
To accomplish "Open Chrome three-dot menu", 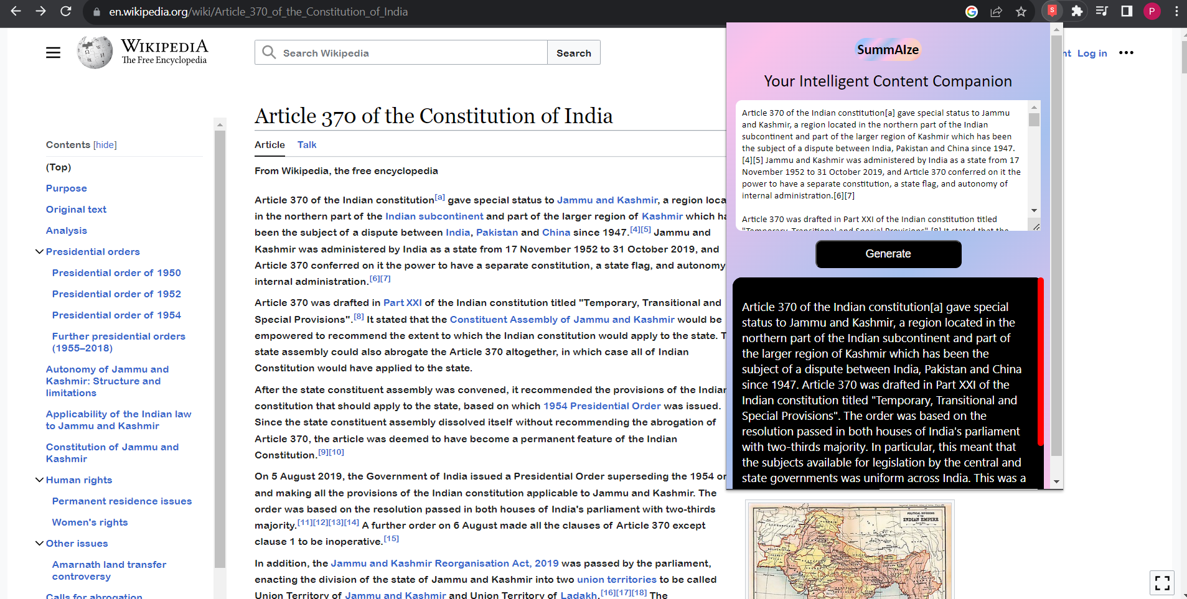I will [1176, 11].
